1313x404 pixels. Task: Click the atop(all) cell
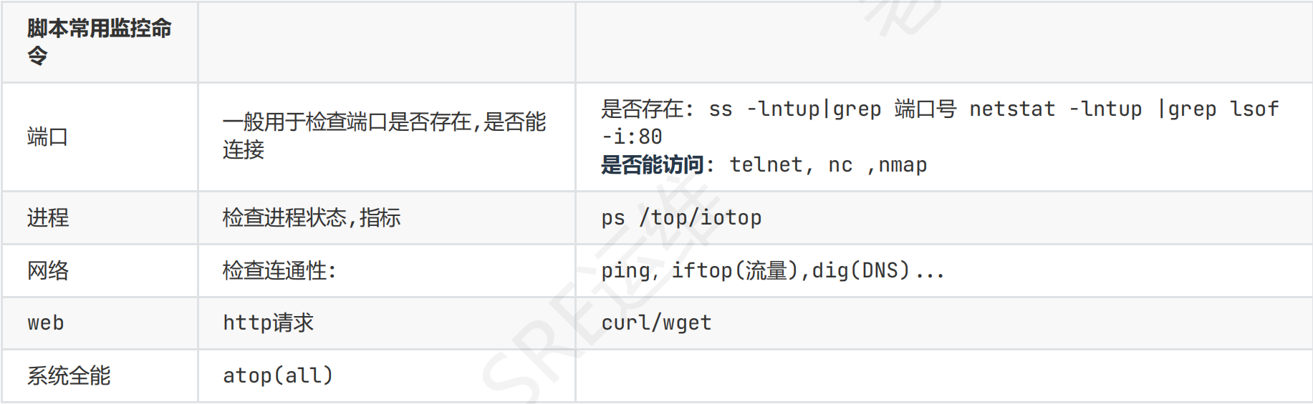(x=387, y=375)
